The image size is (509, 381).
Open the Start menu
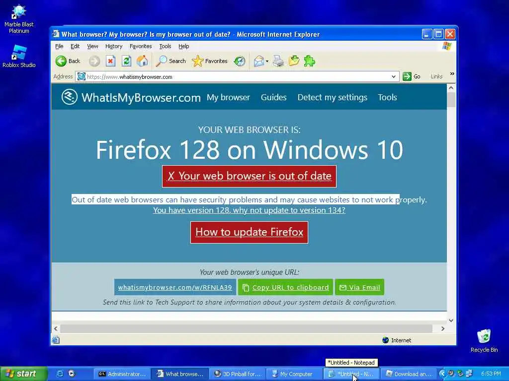pyautogui.click(x=23, y=374)
